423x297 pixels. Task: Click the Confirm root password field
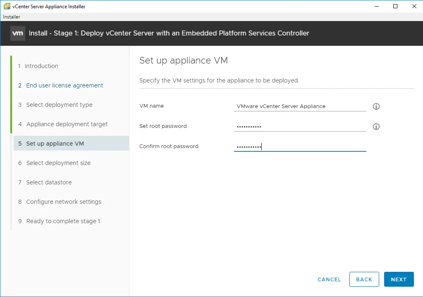[x=300, y=146]
